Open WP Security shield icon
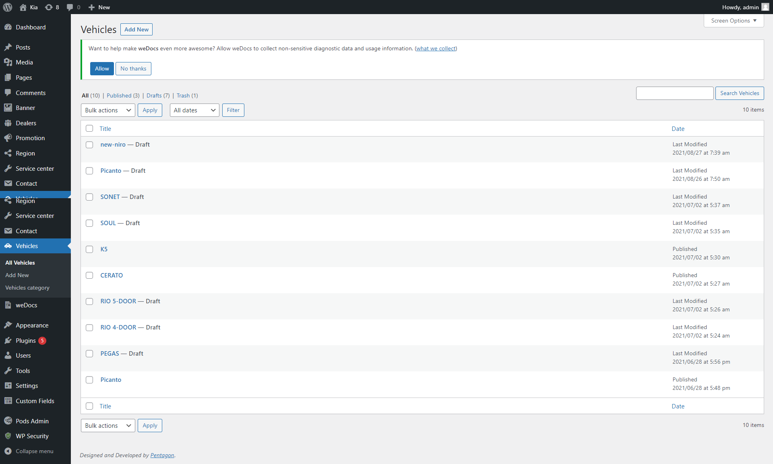The width and height of the screenshot is (773, 464). 8,436
